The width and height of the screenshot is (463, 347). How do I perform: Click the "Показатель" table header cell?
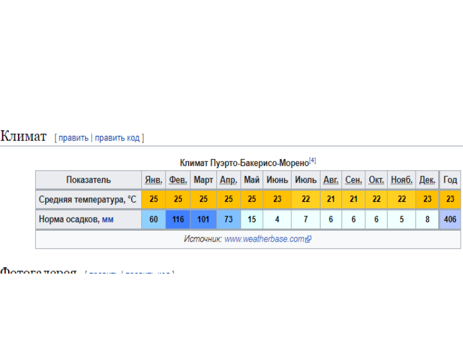(89, 180)
